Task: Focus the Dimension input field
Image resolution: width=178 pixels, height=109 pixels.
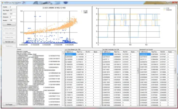Action: (13, 17)
